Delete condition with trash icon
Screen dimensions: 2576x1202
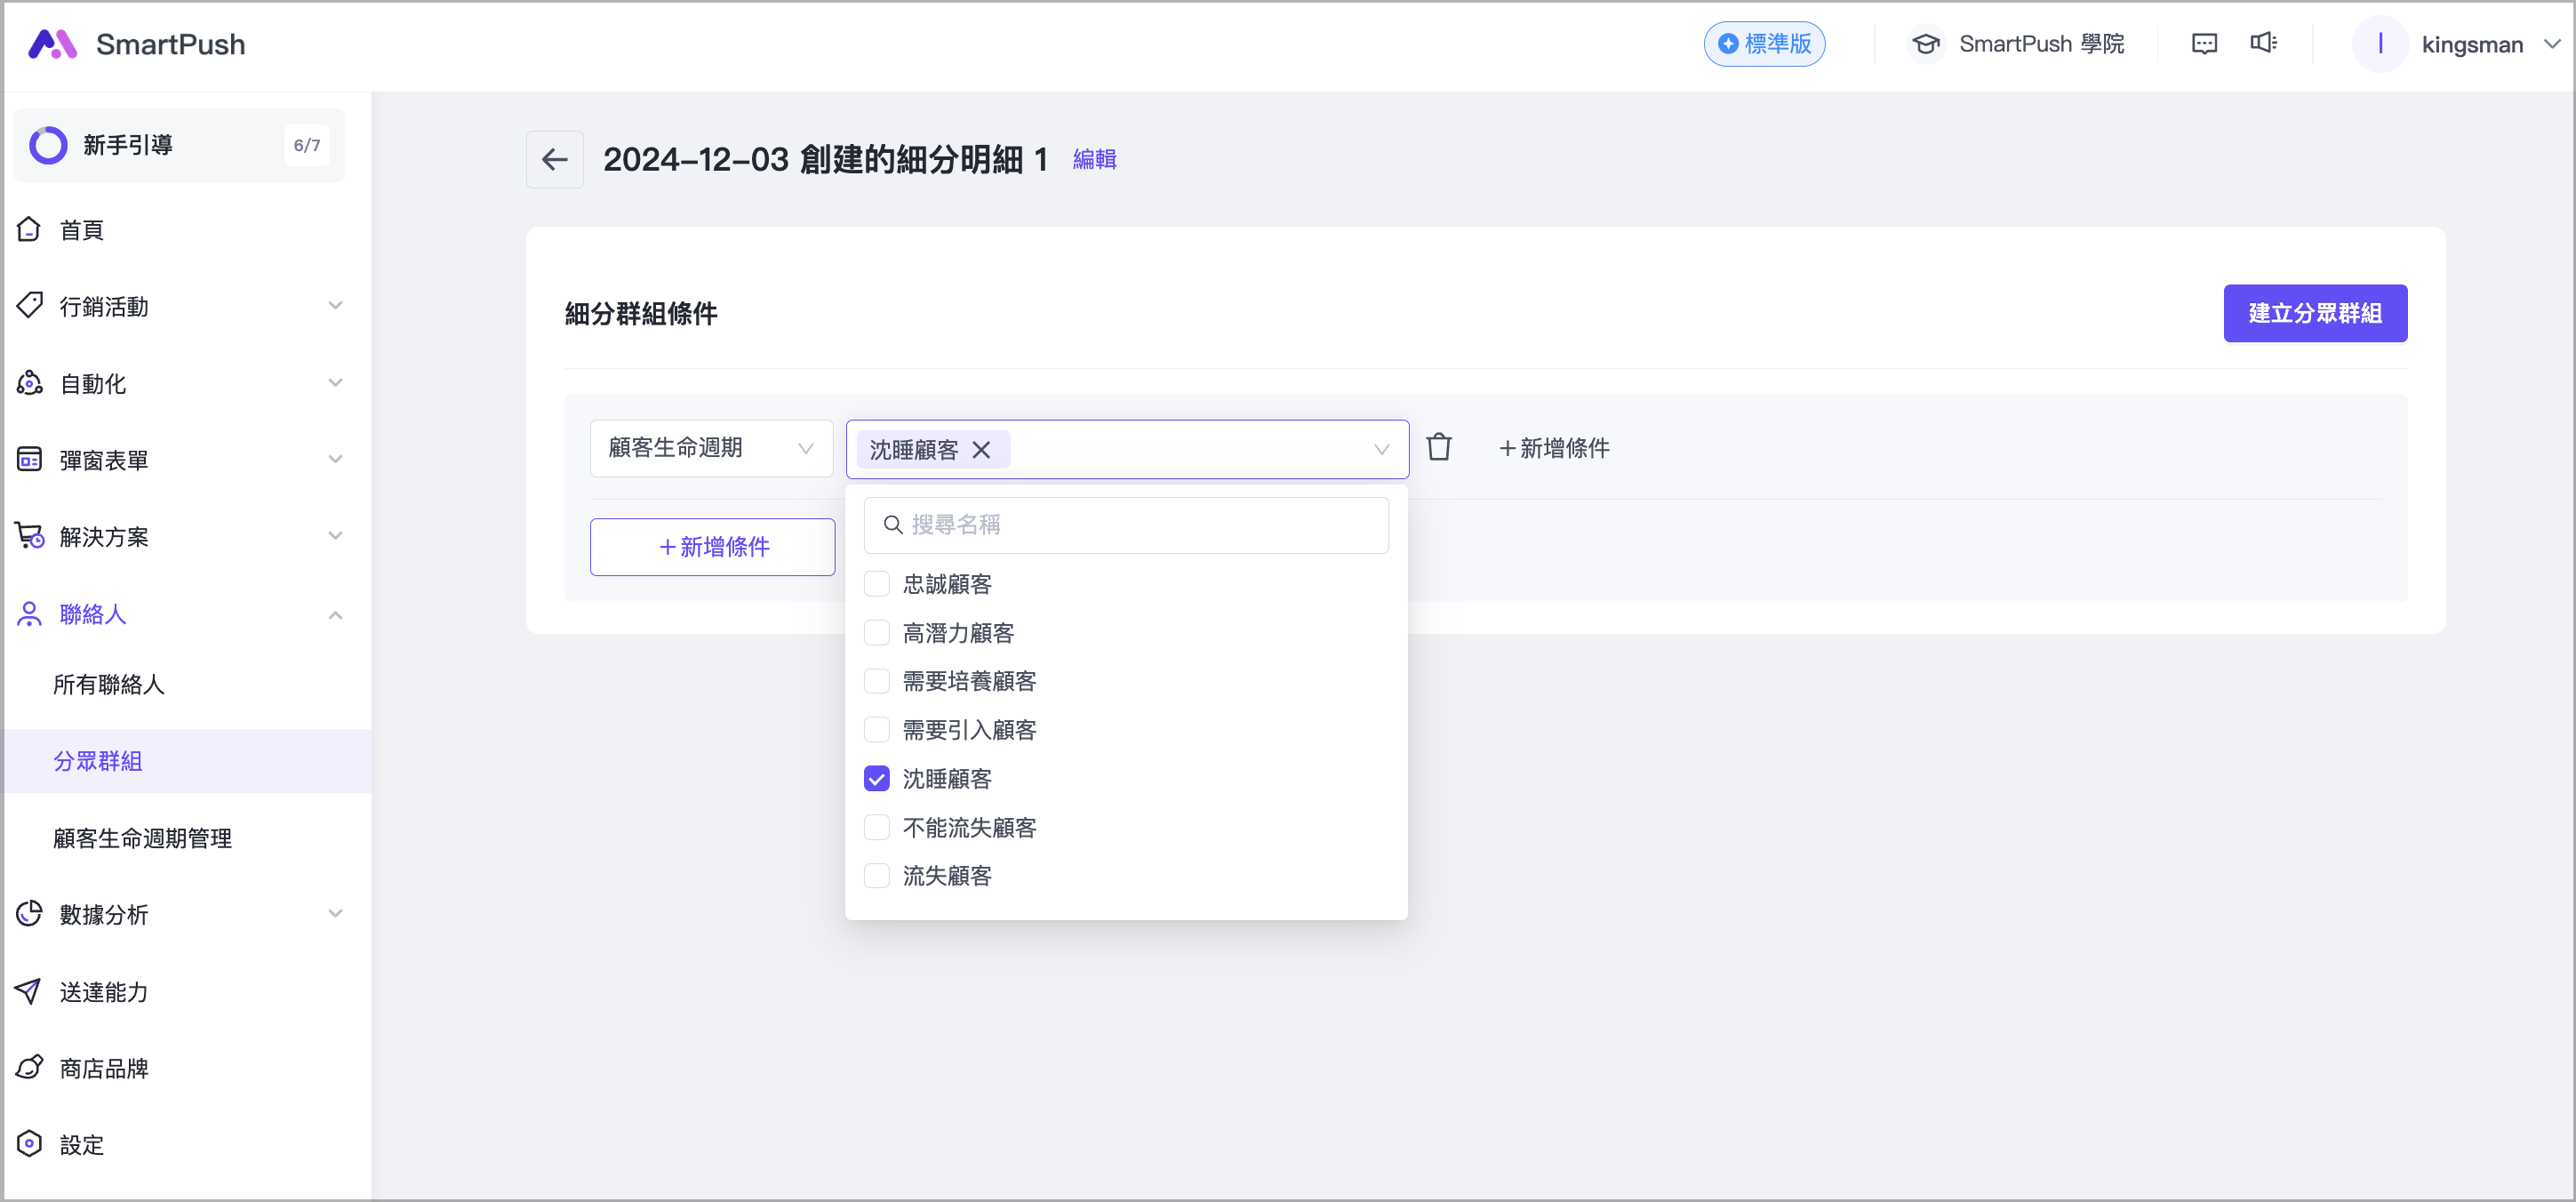point(1438,447)
